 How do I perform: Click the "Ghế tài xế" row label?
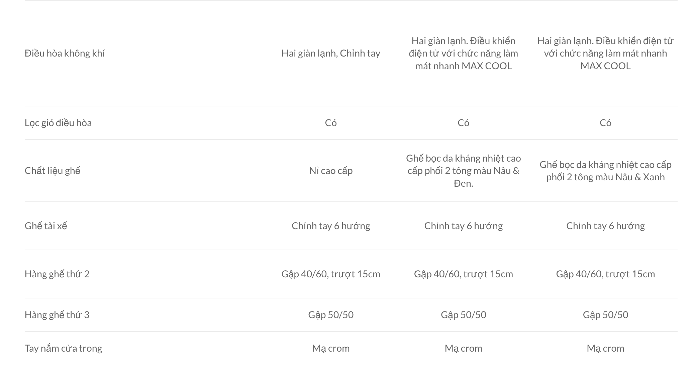46,226
